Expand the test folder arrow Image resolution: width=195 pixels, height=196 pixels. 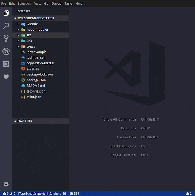pos(18,41)
